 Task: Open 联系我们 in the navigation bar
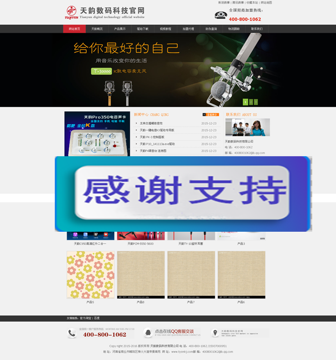point(256,29)
